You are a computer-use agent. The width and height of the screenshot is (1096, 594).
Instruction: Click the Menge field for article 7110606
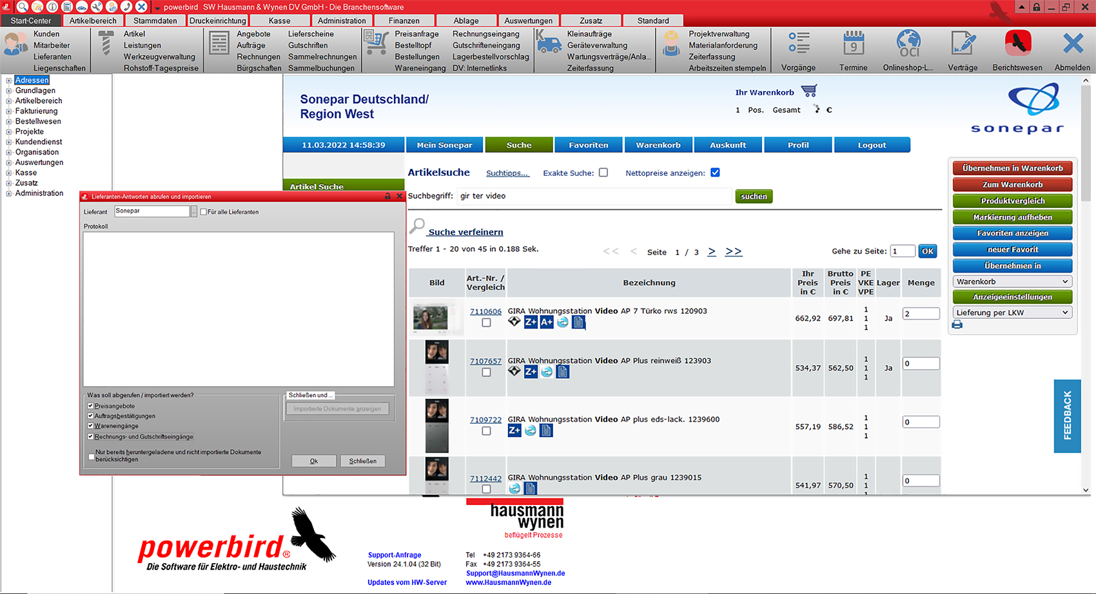click(921, 314)
